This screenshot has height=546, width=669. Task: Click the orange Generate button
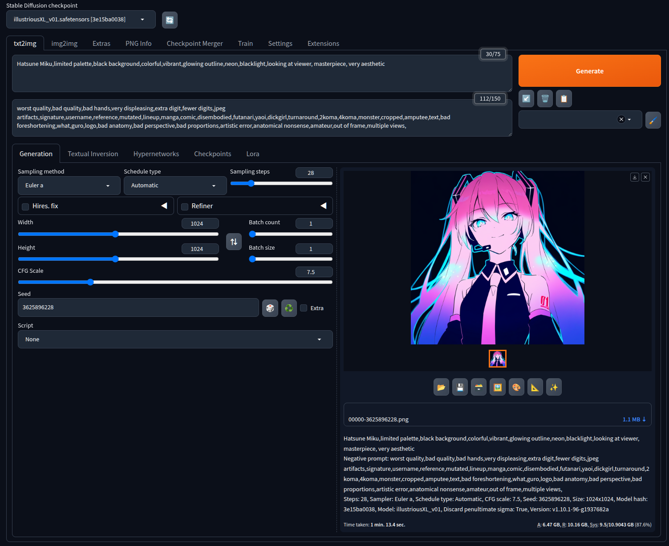[x=590, y=71]
